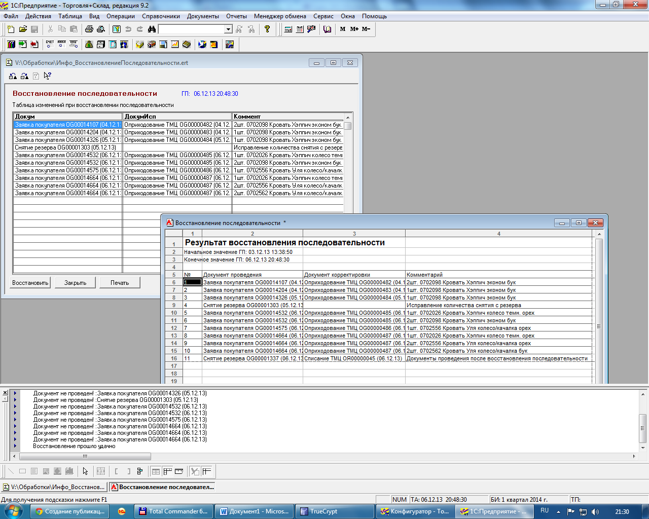Switch to the Восстановление последовател... window tab
Screen dimensions: 649x519
[162, 487]
